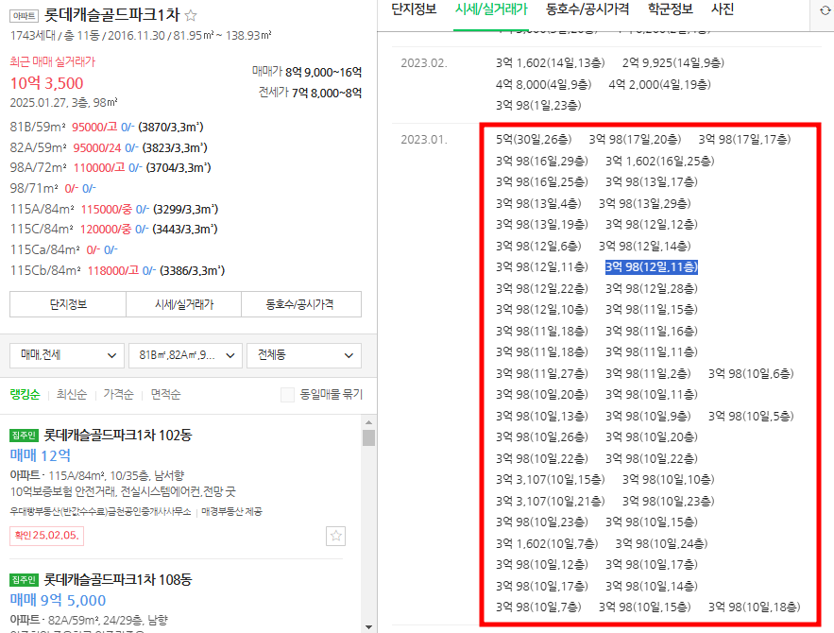Click 전세가 7억 8,000~8억 range
This screenshot has width=834, height=633.
click(310, 93)
